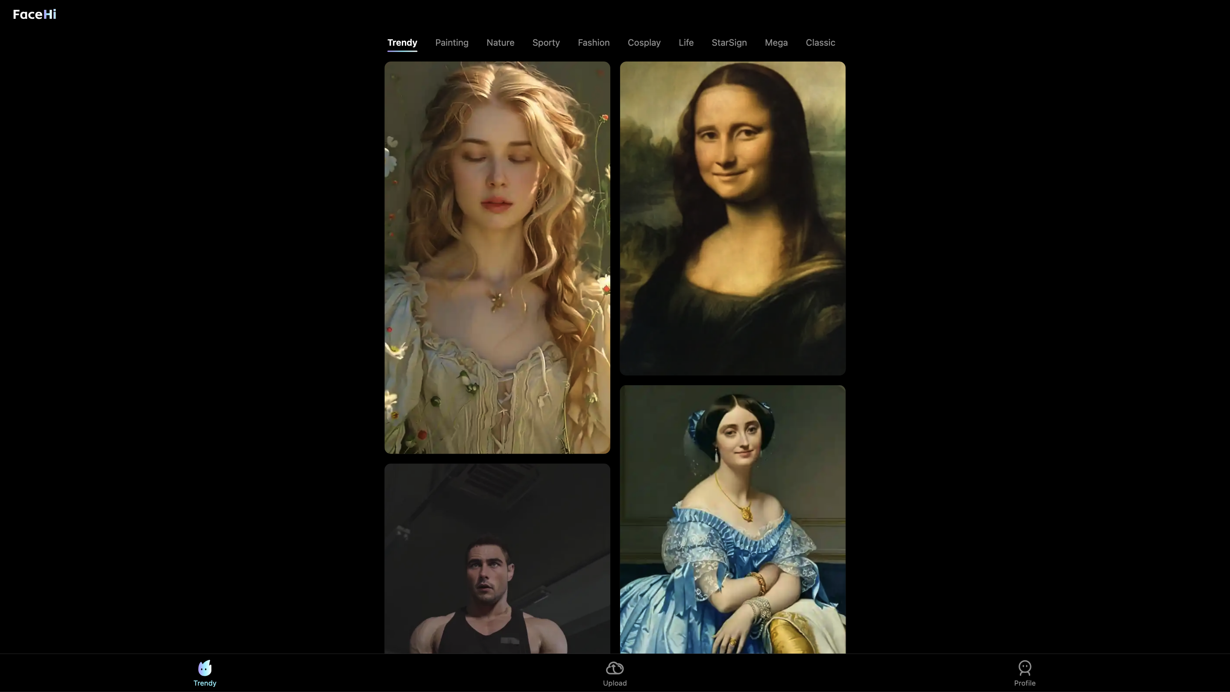Select the Life tab
This screenshot has width=1230, height=692.
(685, 43)
